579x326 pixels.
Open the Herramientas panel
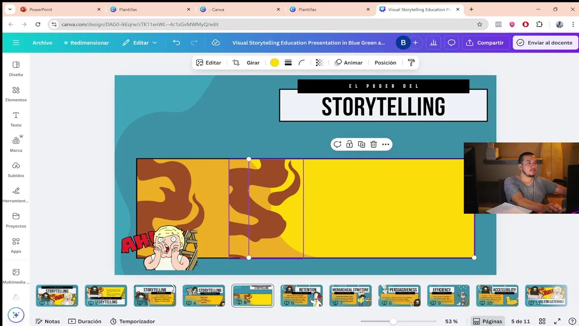pyautogui.click(x=16, y=195)
